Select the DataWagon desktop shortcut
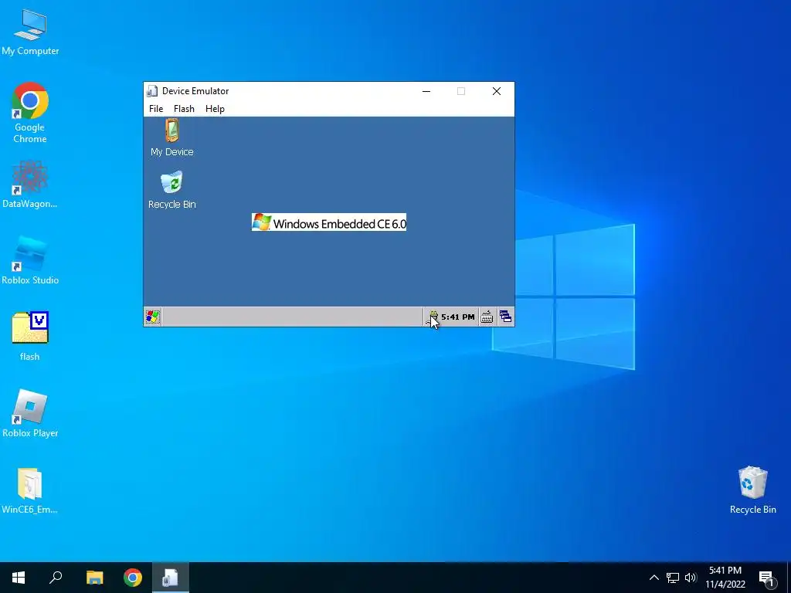Viewport: 791px width, 593px height. coord(30,185)
